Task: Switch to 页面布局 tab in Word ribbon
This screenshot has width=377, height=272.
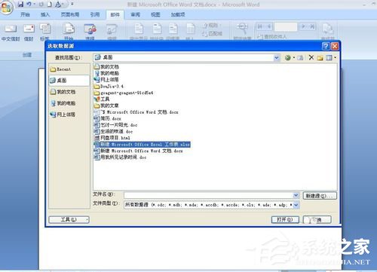Action: click(x=70, y=15)
